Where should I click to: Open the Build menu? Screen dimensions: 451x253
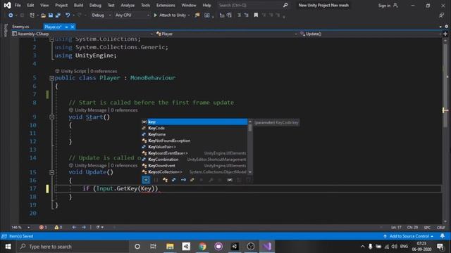(x=78, y=5)
